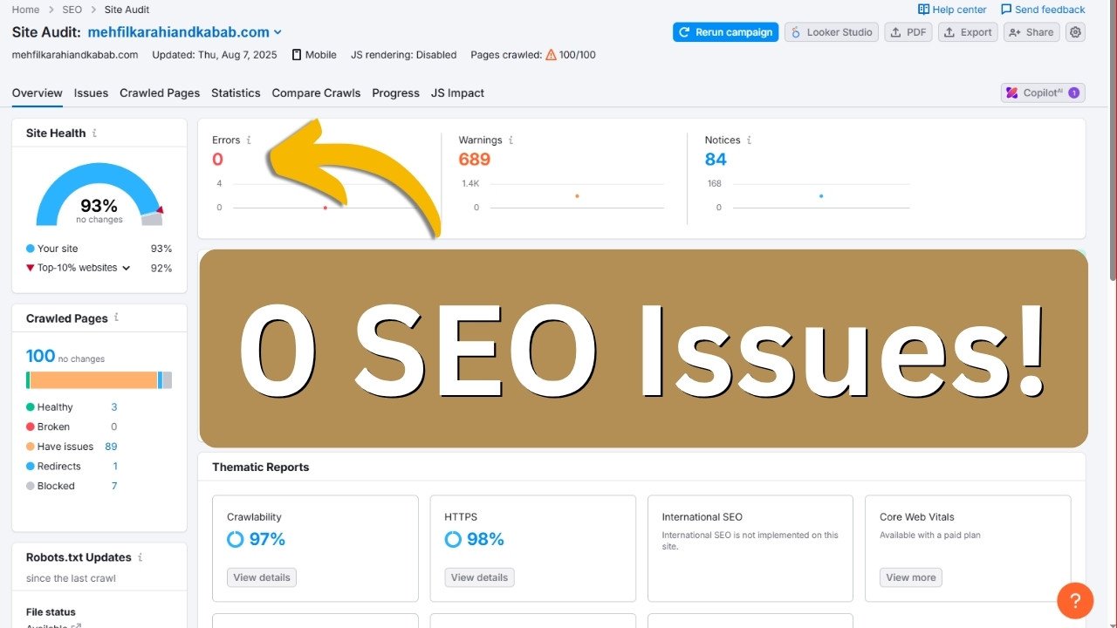Click the Notices count 84
The width and height of the screenshot is (1117, 628).
click(716, 160)
